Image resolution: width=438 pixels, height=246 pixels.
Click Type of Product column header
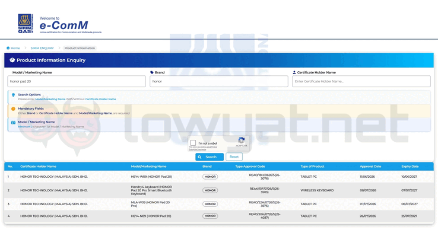pyautogui.click(x=312, y=167)
